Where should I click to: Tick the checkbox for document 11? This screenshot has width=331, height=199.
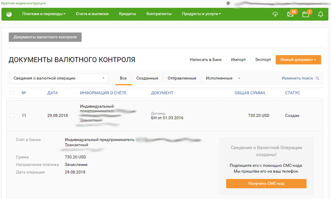pos(12,116)
